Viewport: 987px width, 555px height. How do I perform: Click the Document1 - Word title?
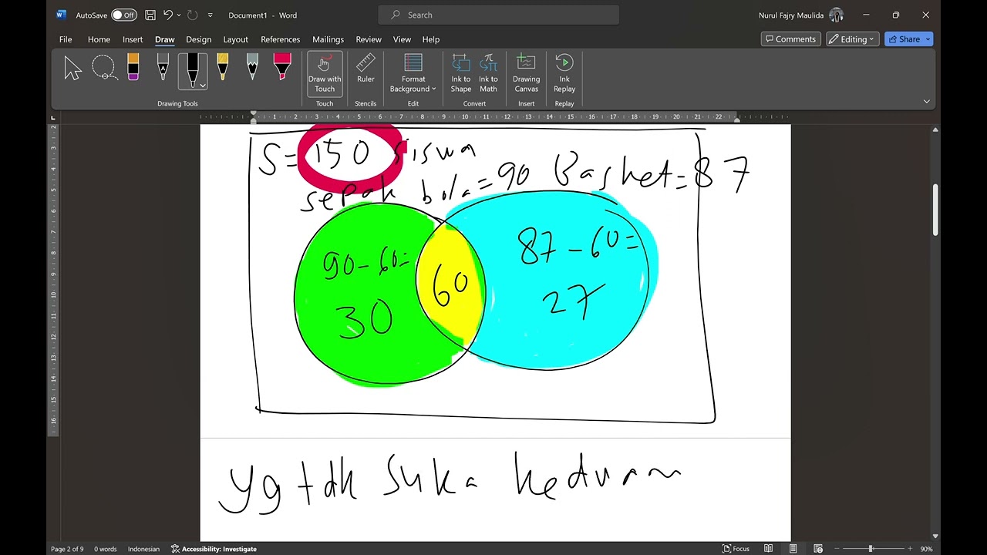click(262, 15)
